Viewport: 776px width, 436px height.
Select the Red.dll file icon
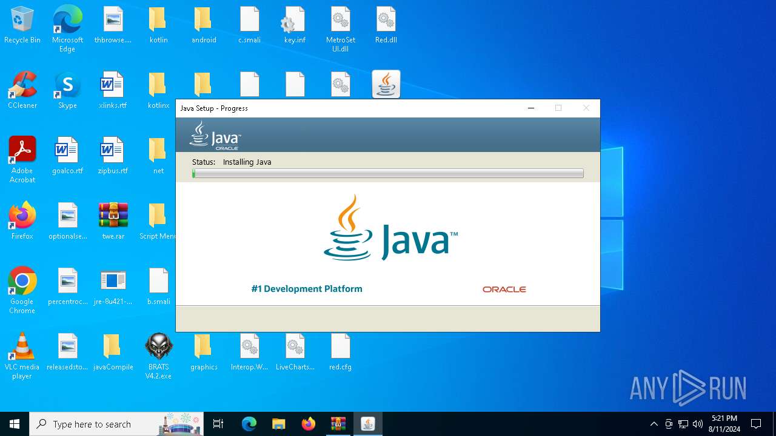pos(386,25)
